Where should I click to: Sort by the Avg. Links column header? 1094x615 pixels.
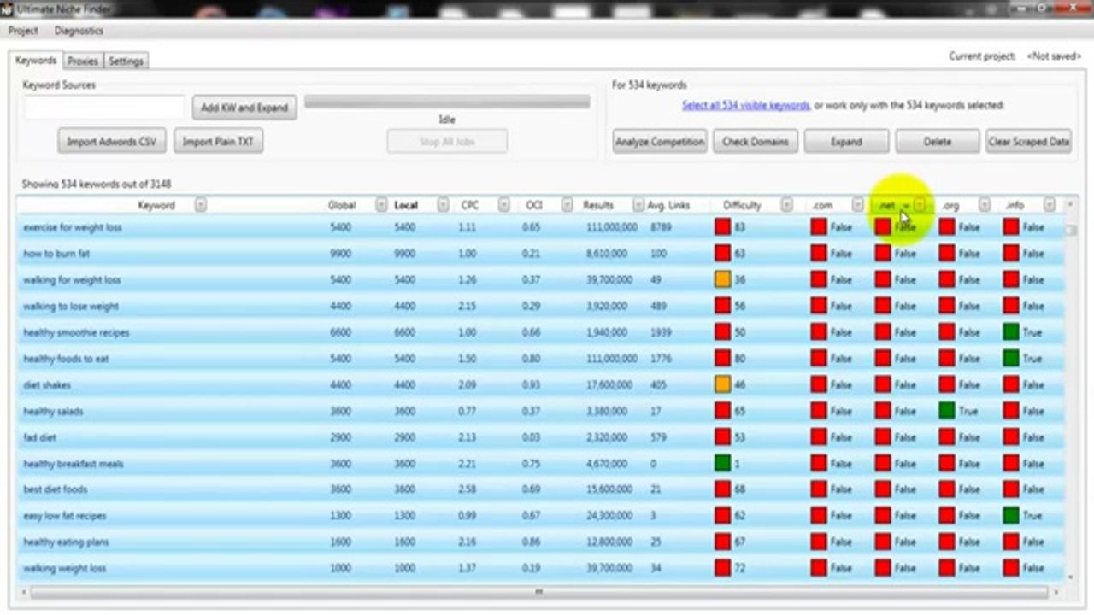click(668, 206)
